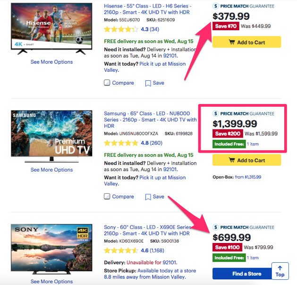Open See More Options under Sony TV
This screenshot has width=297, height=285.
(x=52, y=281)
